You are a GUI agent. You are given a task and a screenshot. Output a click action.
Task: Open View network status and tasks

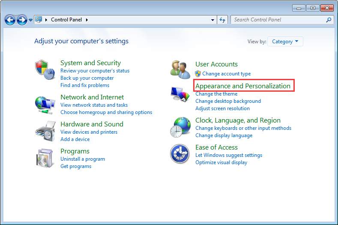tap(94, 105)
